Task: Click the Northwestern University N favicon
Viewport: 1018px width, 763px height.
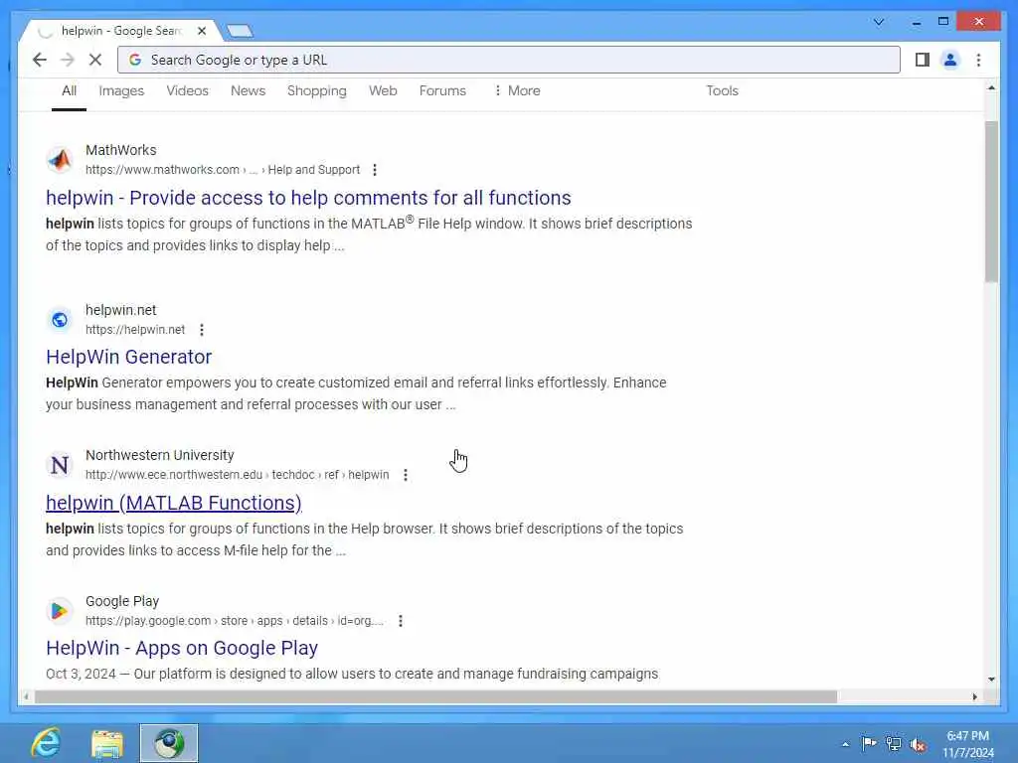Action: [60, 465]
